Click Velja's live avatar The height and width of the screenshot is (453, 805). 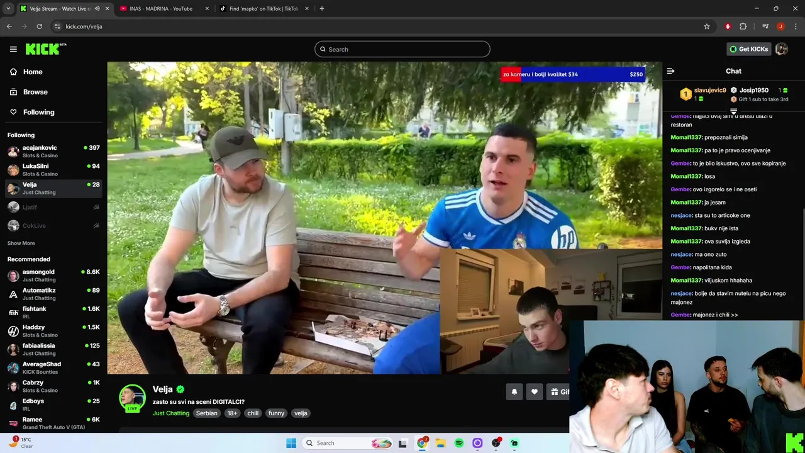(132, 398)
